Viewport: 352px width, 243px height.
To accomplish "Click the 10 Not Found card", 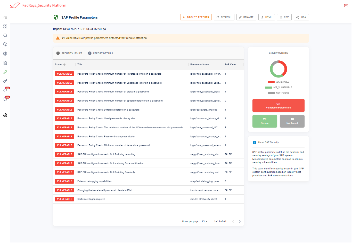I will coord(292,121).
